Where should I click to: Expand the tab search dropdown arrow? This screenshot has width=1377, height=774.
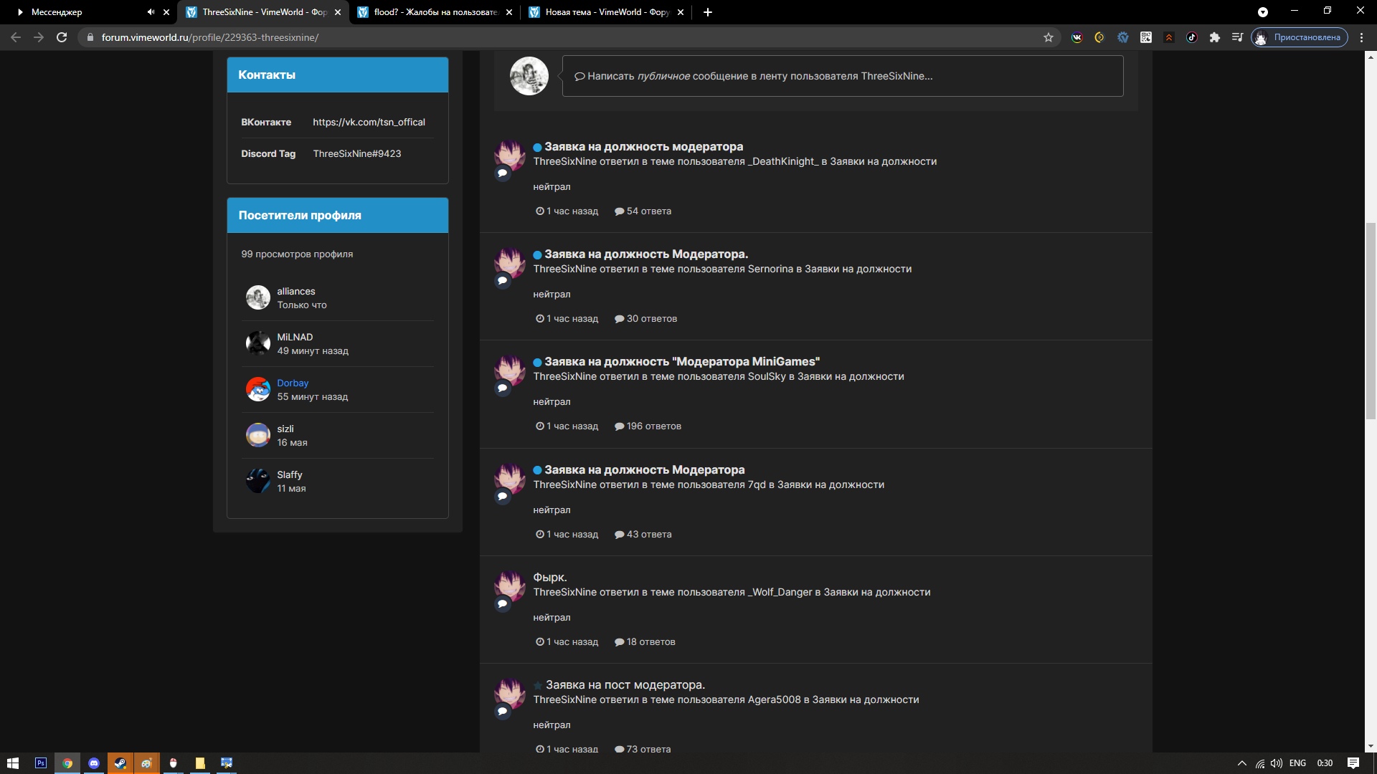pos(1263,12)
